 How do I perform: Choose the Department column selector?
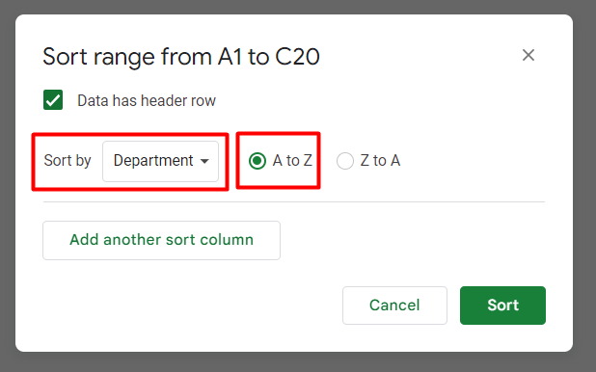point(160,161)
